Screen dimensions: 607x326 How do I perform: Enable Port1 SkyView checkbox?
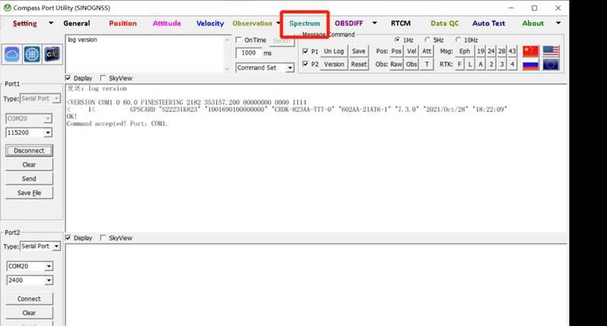tap(103, 78)
